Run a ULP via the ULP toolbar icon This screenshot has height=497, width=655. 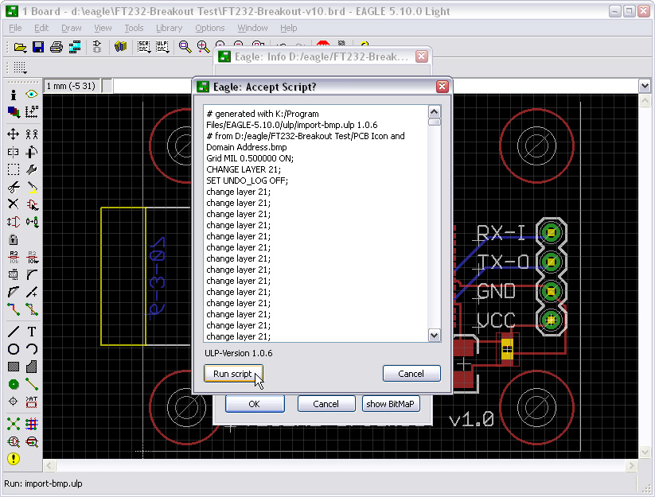click(162, 46)
